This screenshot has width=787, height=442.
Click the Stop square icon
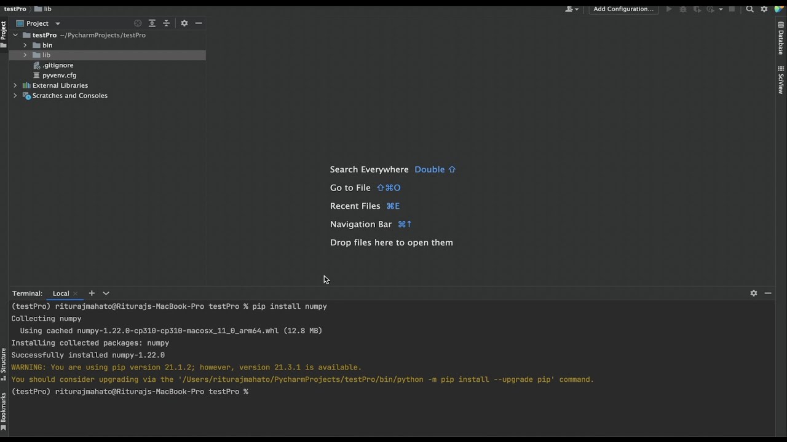tap(732, 9)
